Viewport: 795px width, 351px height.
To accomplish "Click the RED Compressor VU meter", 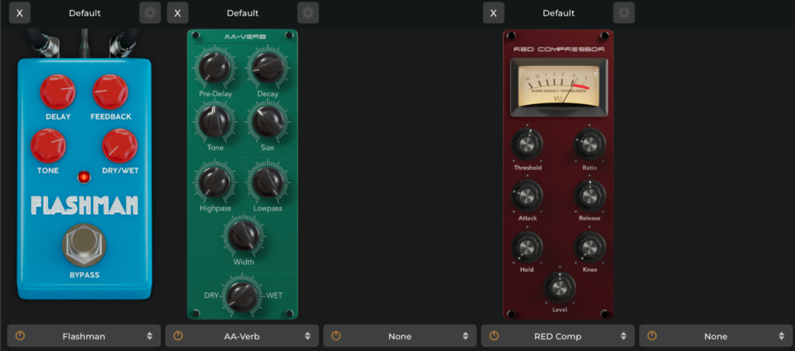I will click(557, 85).
